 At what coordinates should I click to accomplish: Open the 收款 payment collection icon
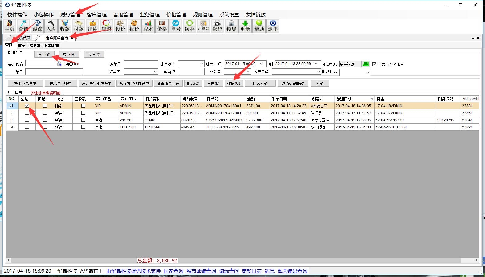coord(65,26)
